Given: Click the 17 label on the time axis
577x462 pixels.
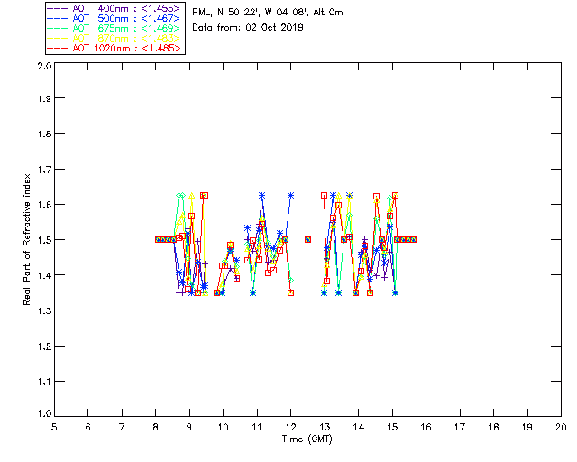Looking at the screenshot, I should 460,427.
